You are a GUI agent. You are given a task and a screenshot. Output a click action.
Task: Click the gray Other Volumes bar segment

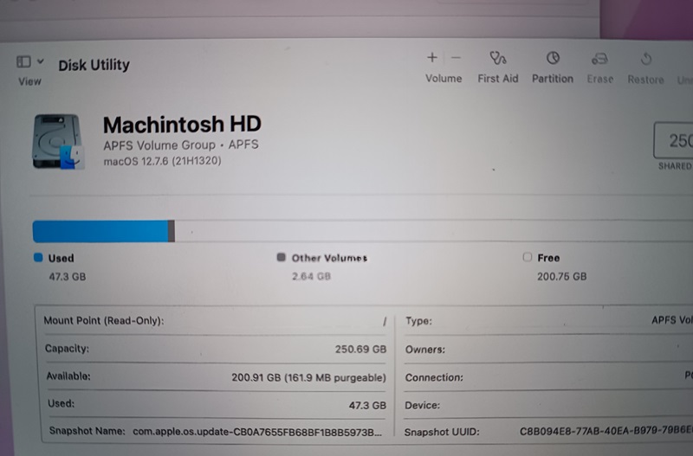tap(172, 231)
